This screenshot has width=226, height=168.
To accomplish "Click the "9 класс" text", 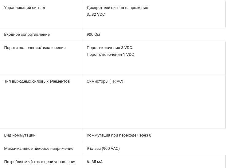I will [94, 149].
